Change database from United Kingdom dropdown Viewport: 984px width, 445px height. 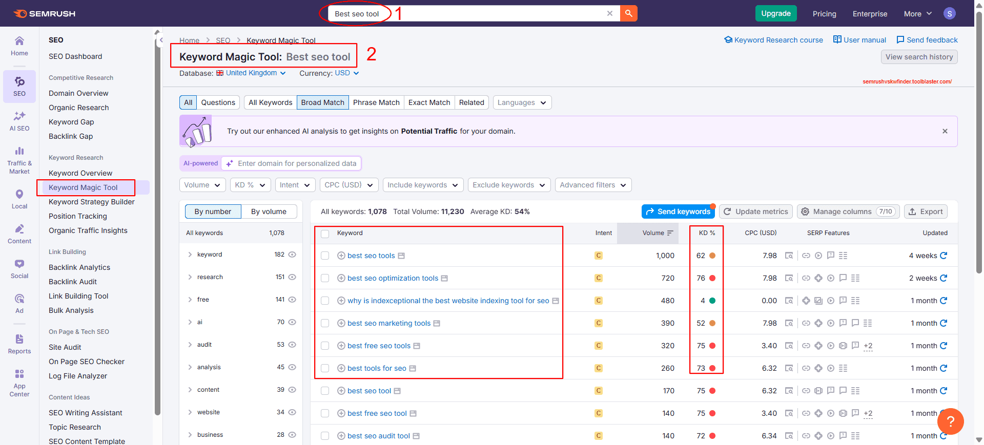[x=251, y=73]
